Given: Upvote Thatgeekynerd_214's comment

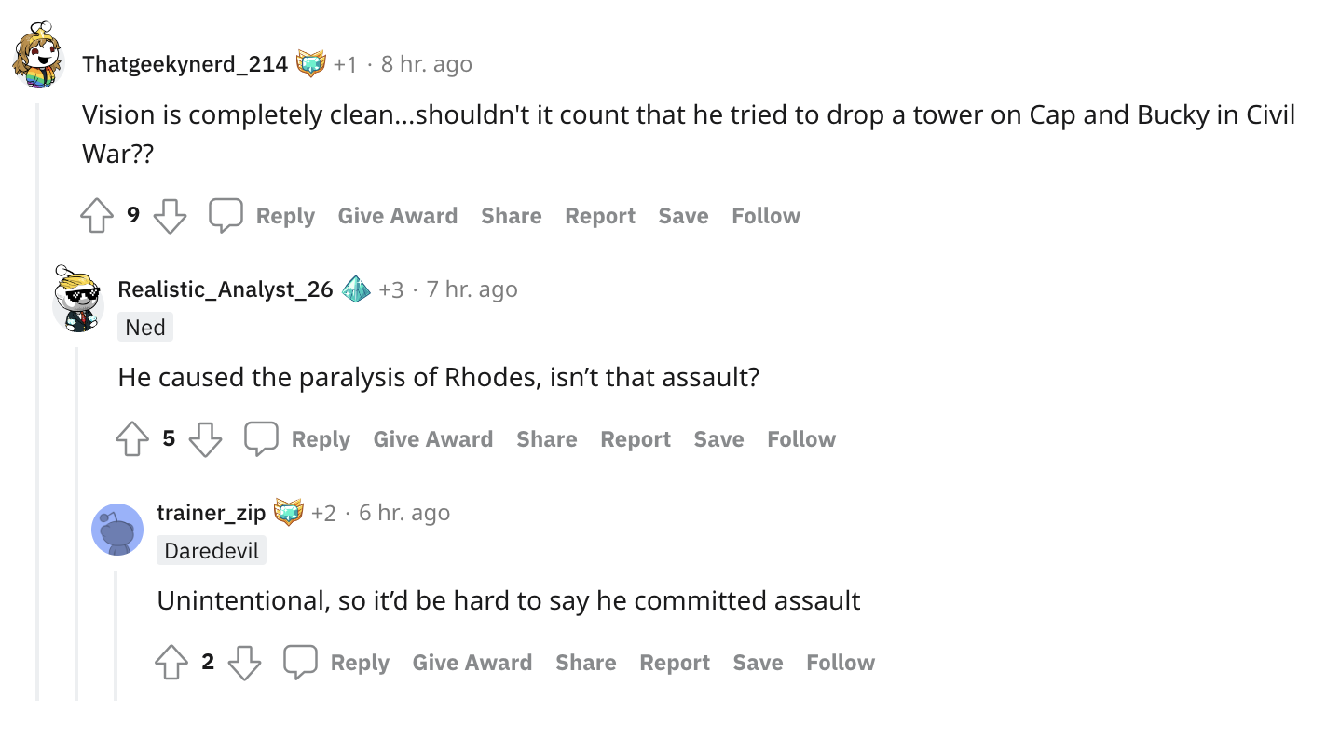Looking at the screenshot, I should tap(97, 216).
